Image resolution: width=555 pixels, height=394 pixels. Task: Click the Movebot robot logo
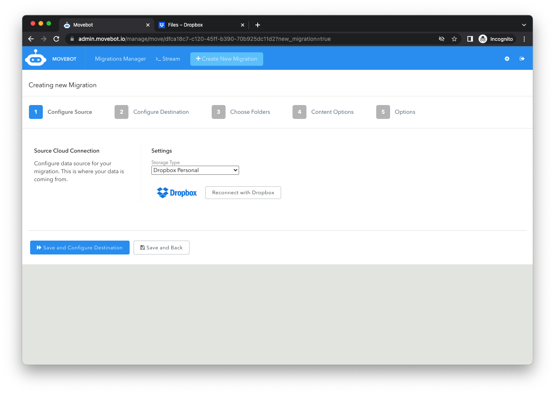tap(36, 58)
